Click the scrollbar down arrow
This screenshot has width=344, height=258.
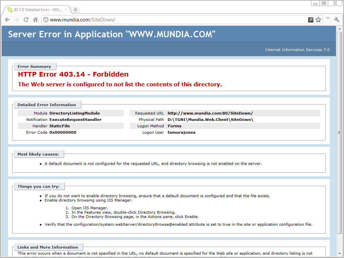pos(339,254)
